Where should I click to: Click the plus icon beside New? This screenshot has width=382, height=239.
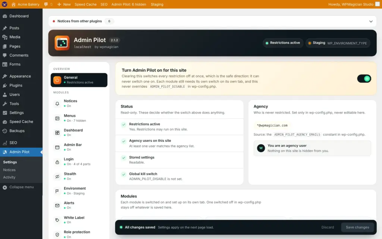[59, 4]
